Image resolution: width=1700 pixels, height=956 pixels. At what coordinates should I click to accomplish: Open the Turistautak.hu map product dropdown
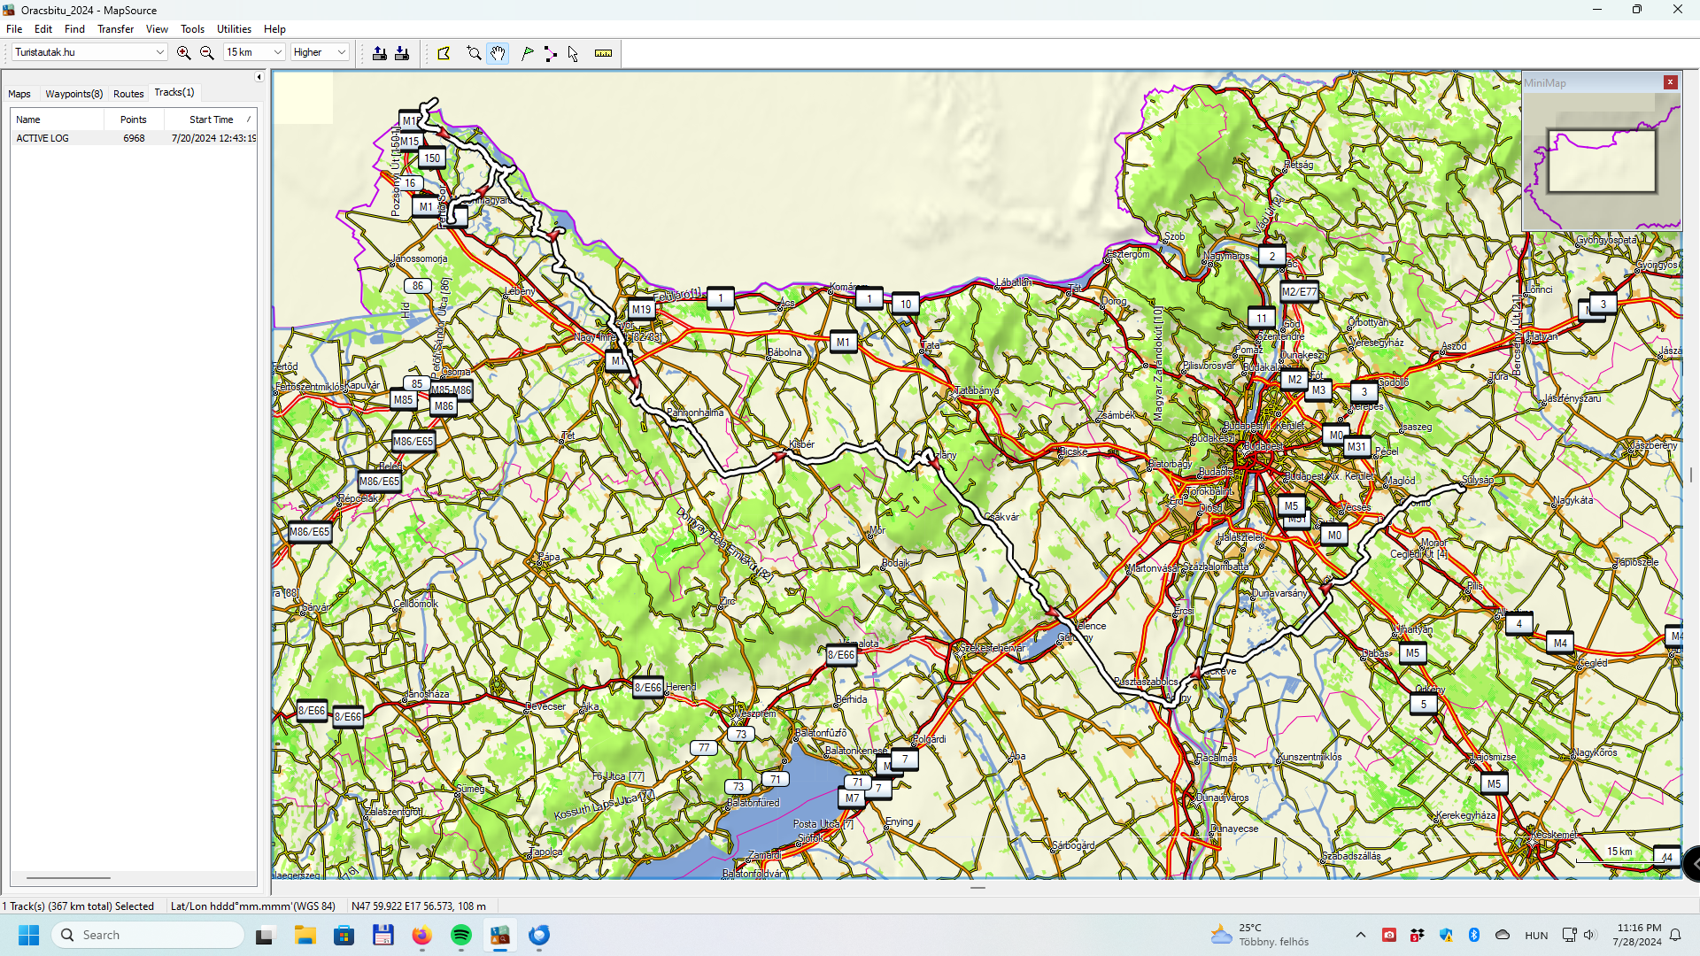(160, 52)
